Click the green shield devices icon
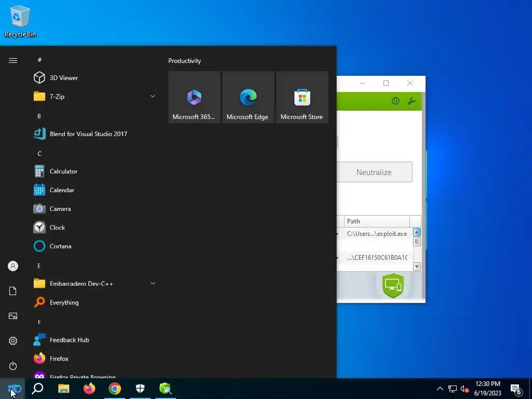This screenshot has height=399, width=532. coord(393,286)
